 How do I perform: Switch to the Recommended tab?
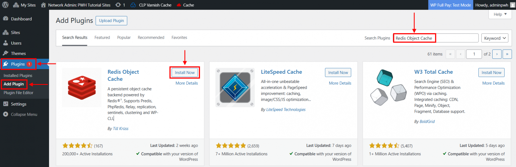151,38
